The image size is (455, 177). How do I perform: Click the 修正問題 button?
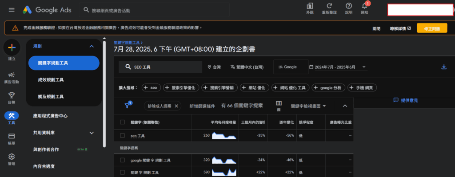(432, 28)
